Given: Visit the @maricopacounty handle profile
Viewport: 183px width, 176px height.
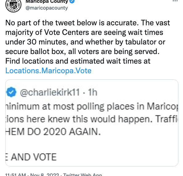Looking at the screenshot, I should [x=47, y=8].
